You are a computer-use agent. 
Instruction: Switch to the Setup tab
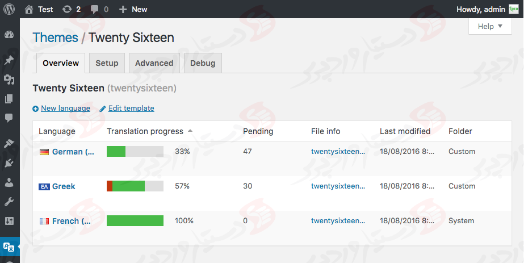coord(107,63)
